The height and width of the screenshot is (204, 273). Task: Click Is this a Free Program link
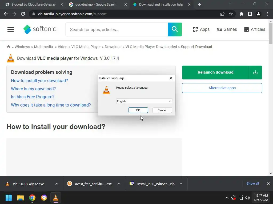[33, 97]
